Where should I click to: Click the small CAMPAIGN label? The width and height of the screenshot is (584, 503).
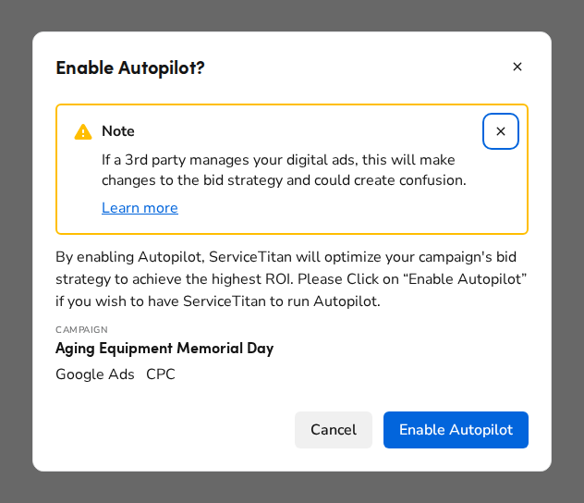tap(81, 330)
